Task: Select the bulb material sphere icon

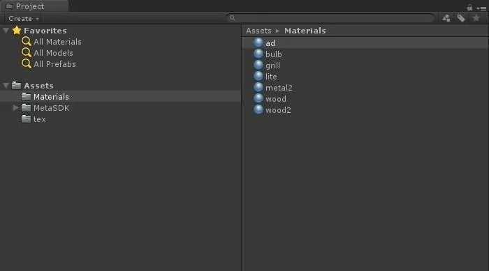Action: click(258, 54)
